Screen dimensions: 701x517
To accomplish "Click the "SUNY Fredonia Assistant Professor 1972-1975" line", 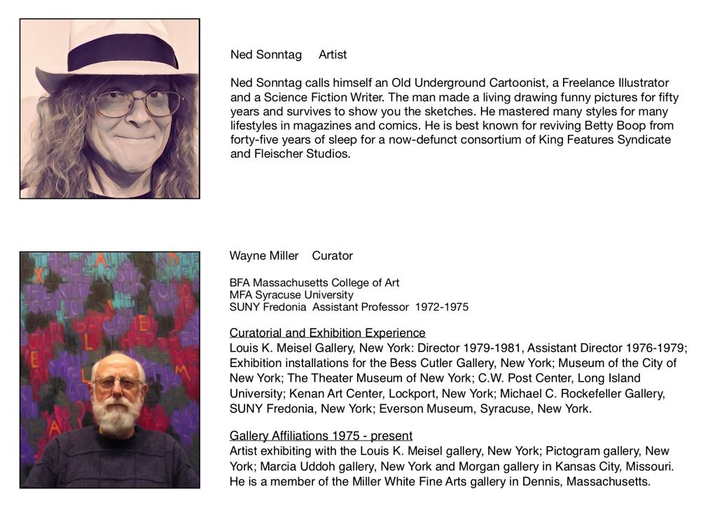I will pyautogui.click(x=349, y=307).
